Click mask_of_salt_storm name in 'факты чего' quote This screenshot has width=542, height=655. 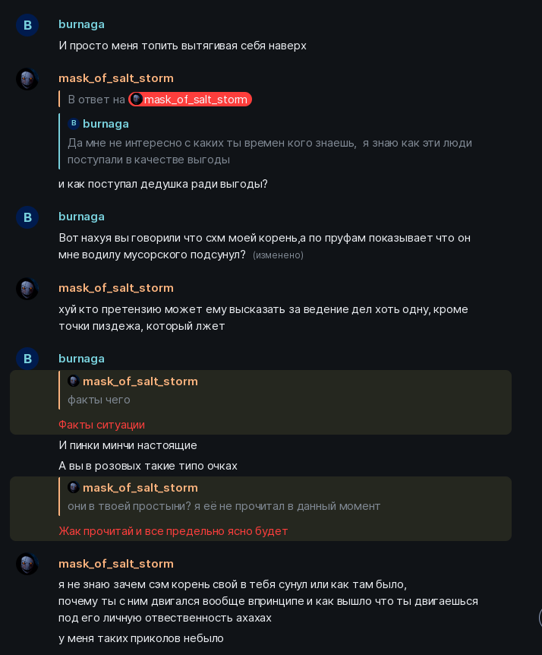tap(140, 381)
